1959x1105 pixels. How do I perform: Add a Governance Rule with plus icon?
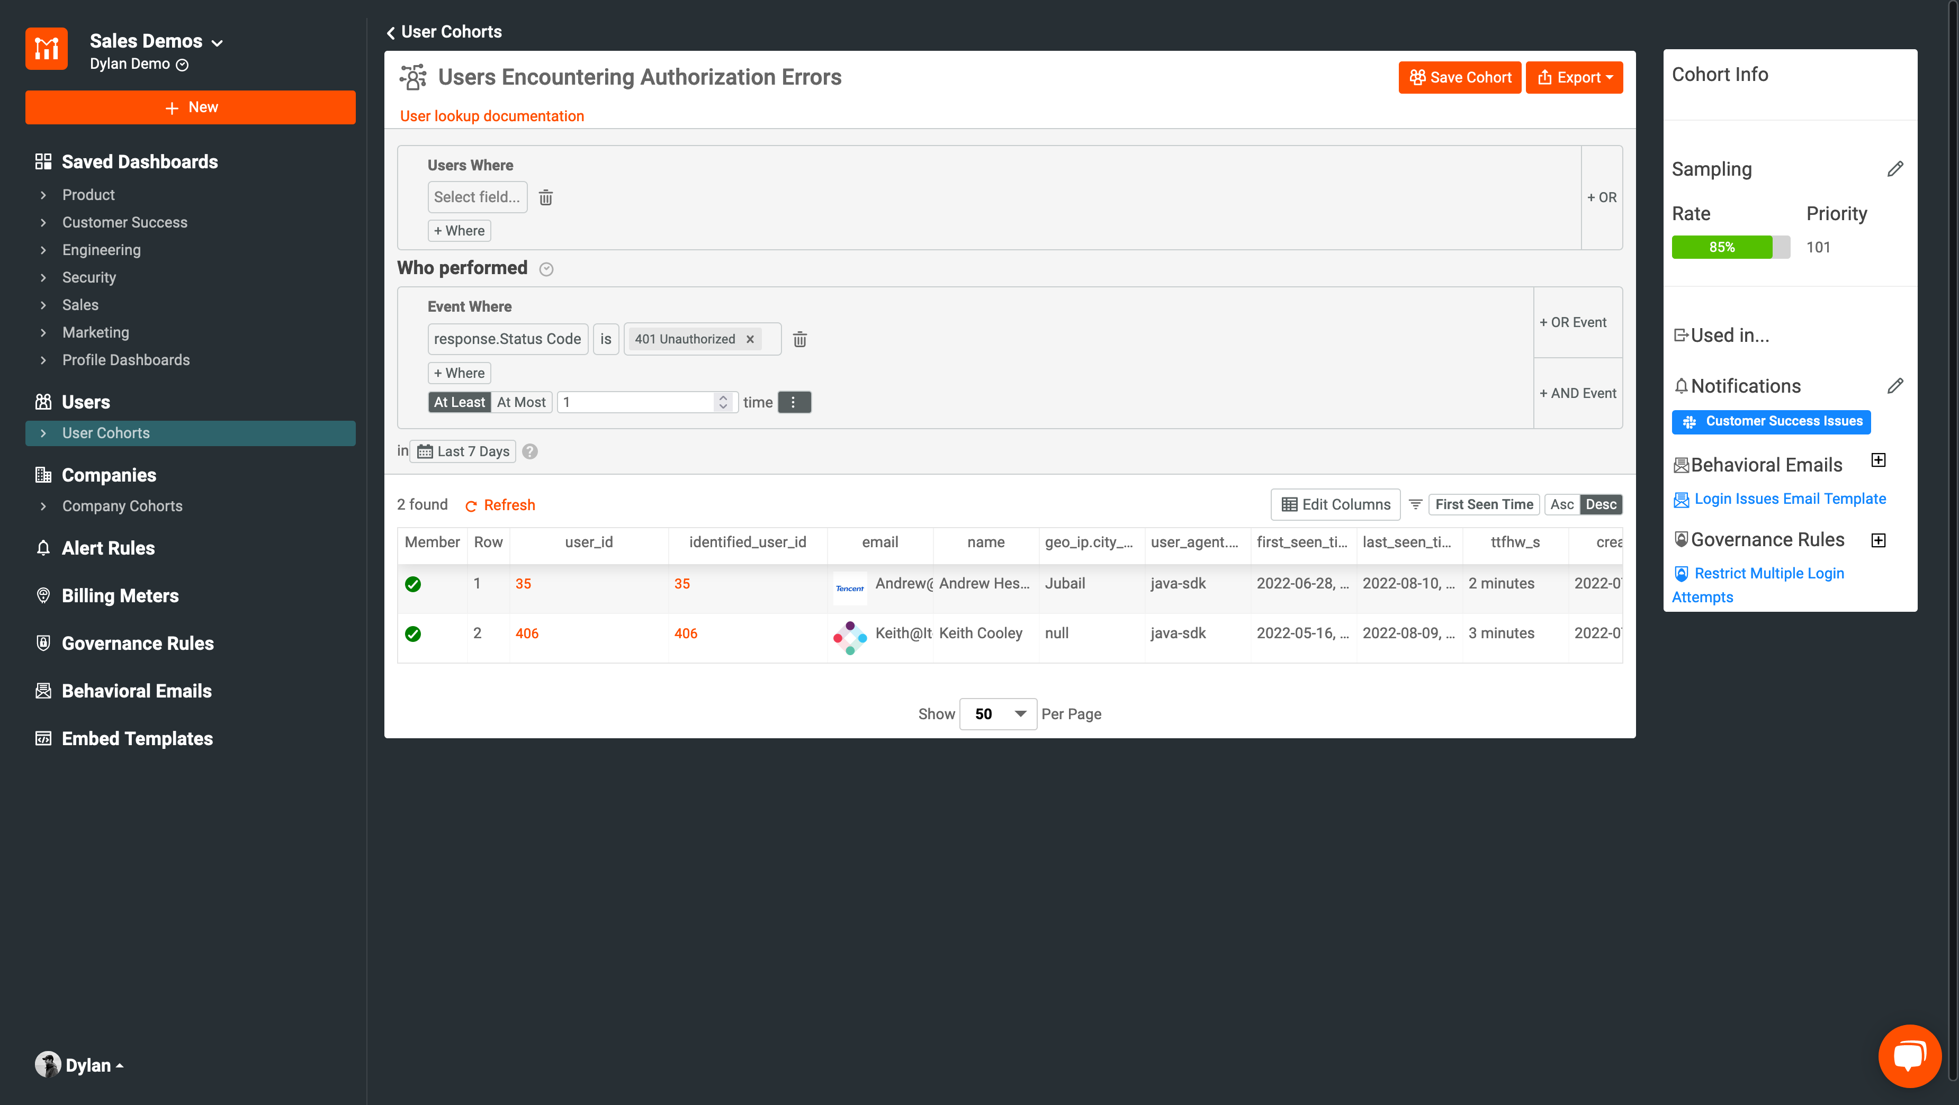point(1877,540)
